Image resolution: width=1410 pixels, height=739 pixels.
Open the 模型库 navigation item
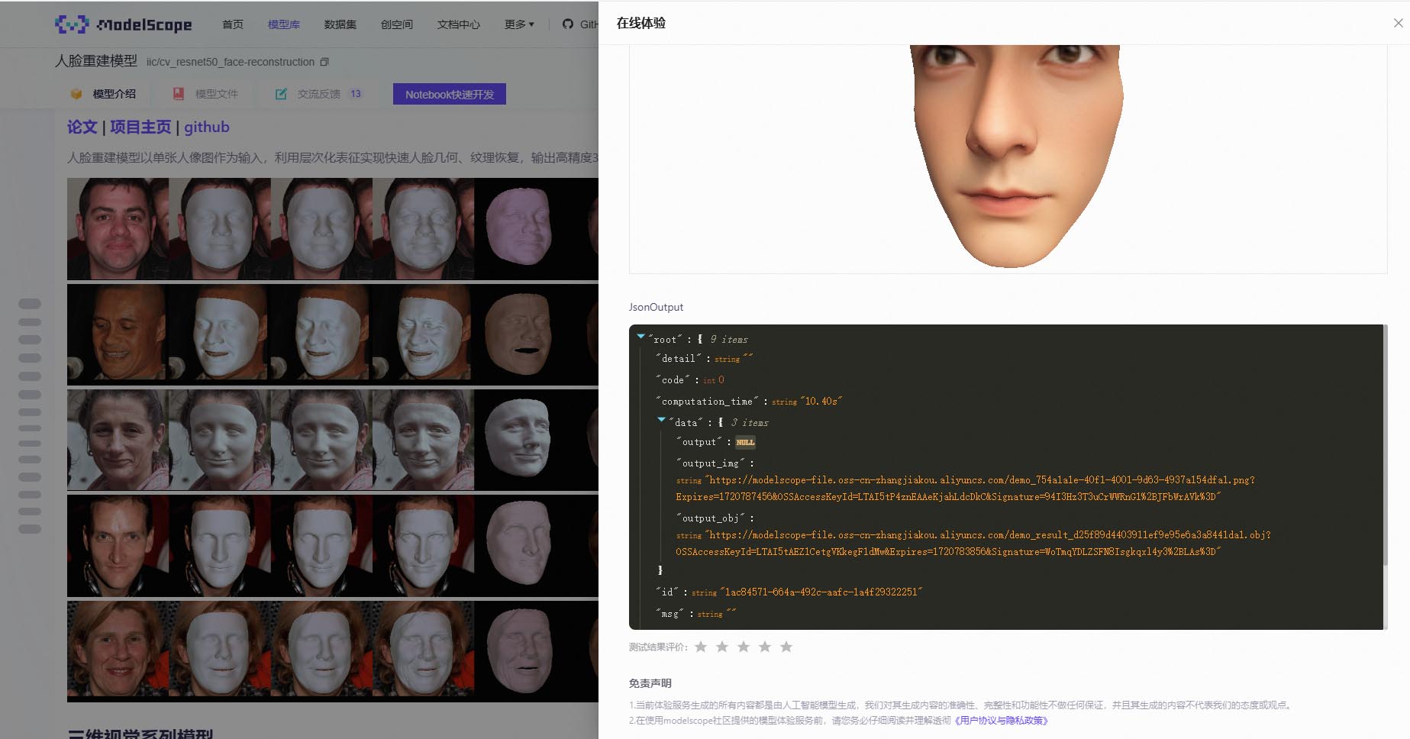click(283, 24)
